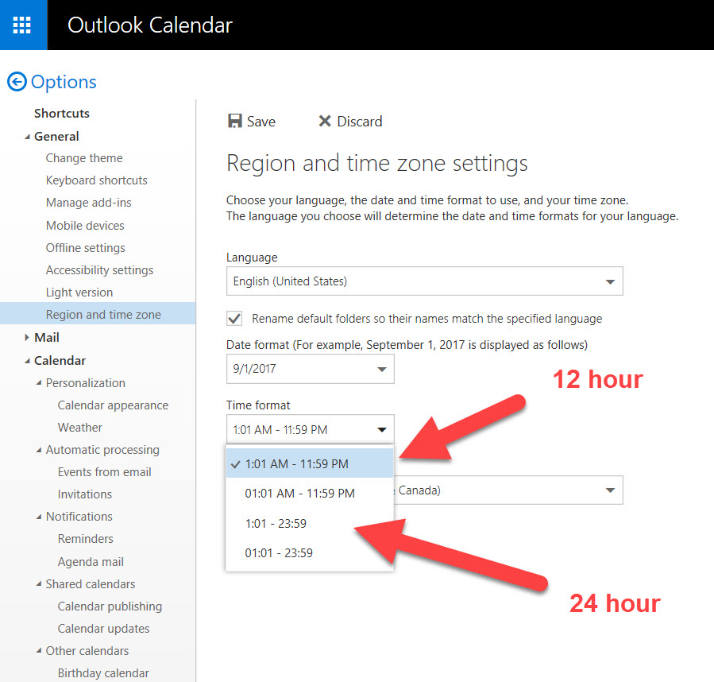Click the Save button text

[261, 122]
